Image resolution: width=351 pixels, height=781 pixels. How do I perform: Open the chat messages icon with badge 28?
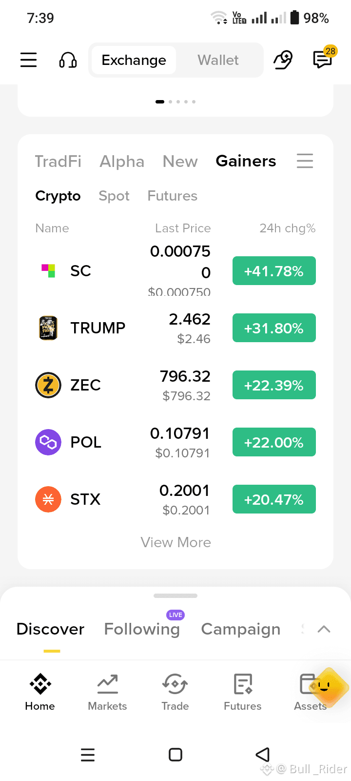[323, 59]
